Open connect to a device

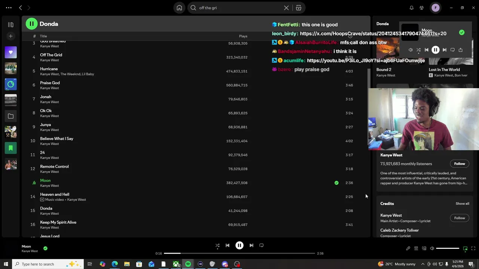(x=424, y=248)
